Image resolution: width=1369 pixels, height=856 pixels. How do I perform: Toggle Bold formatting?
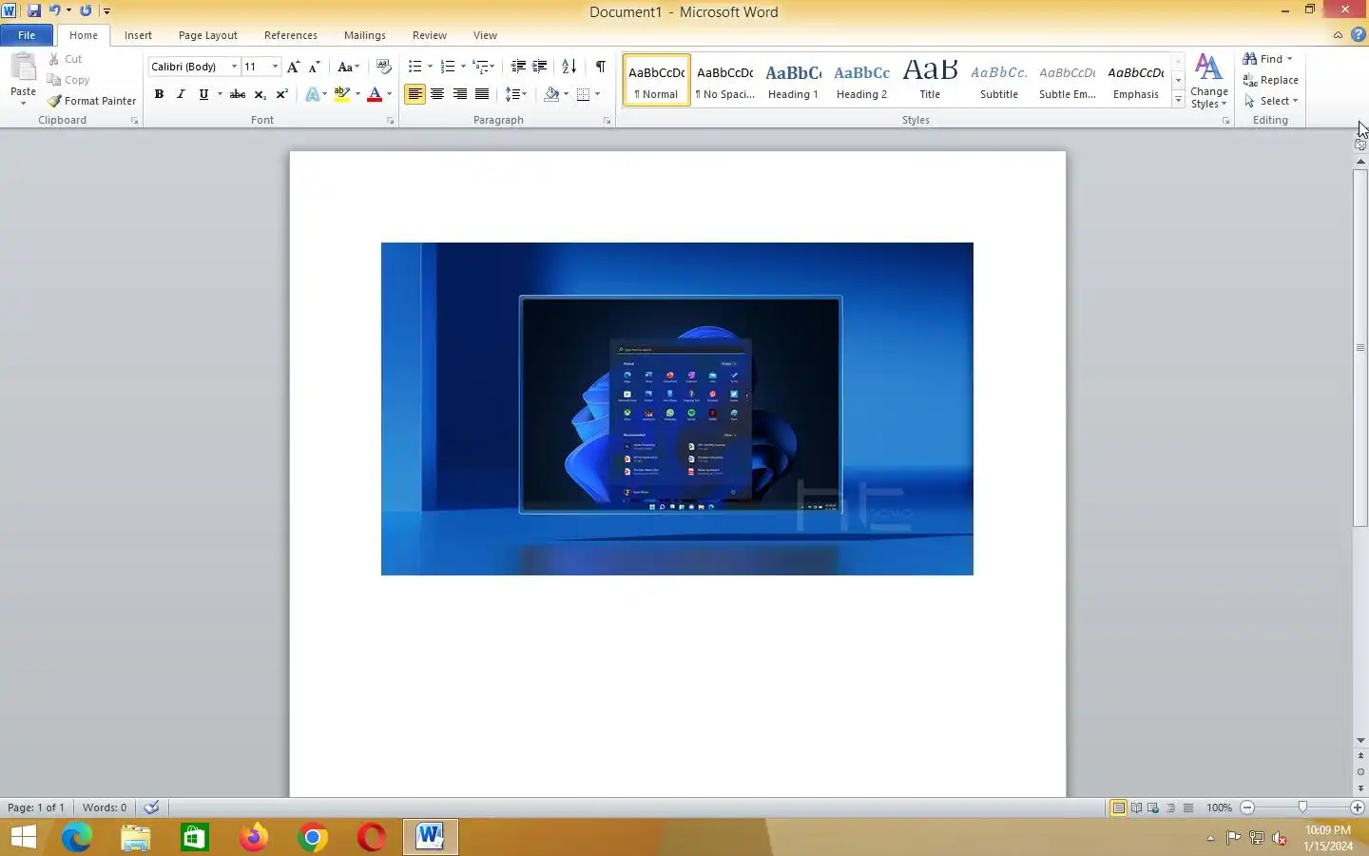(x=159, y=94)
